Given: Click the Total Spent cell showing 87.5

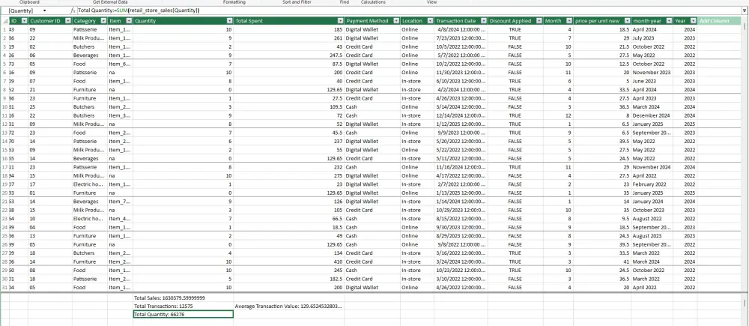Looking at the screenshot, I should [288, 64].
